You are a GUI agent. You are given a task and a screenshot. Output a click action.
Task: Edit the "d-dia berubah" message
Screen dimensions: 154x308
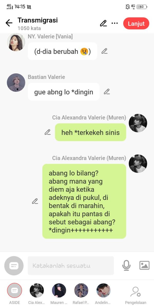click(104, 51)
